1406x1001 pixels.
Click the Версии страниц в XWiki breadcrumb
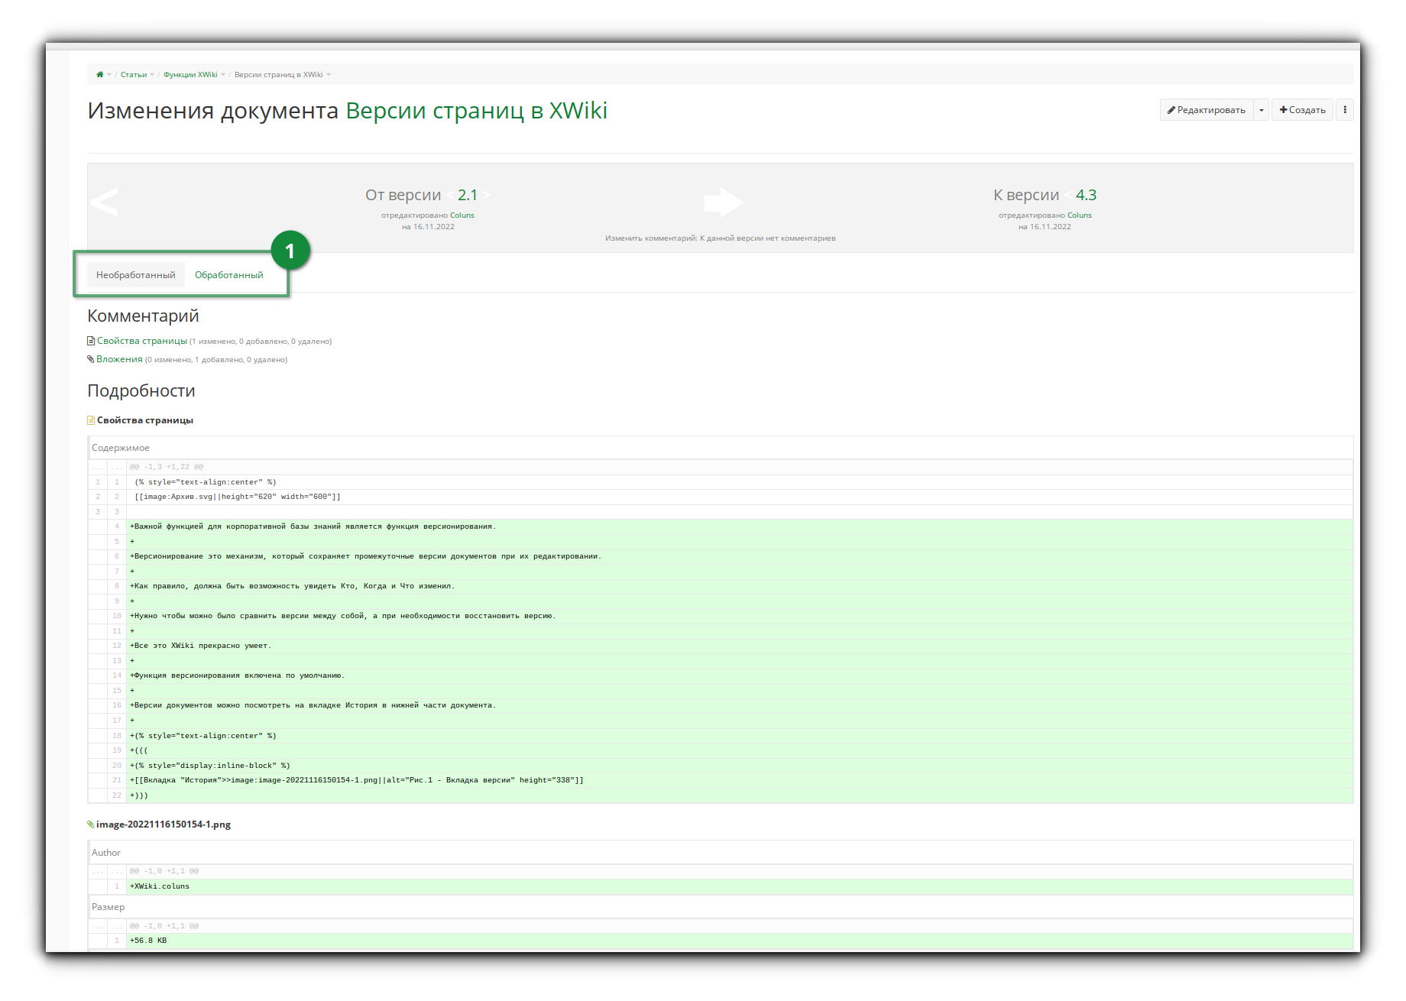click(x=278, y=75)
